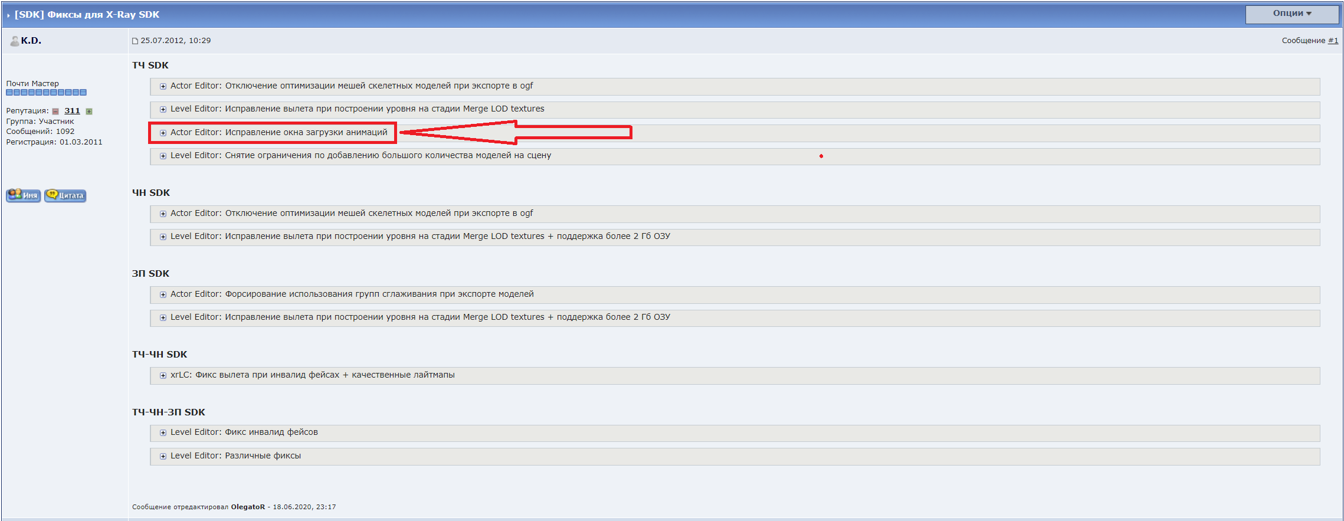Open K.D. user profile name
1344x521 pixels.
31,41
